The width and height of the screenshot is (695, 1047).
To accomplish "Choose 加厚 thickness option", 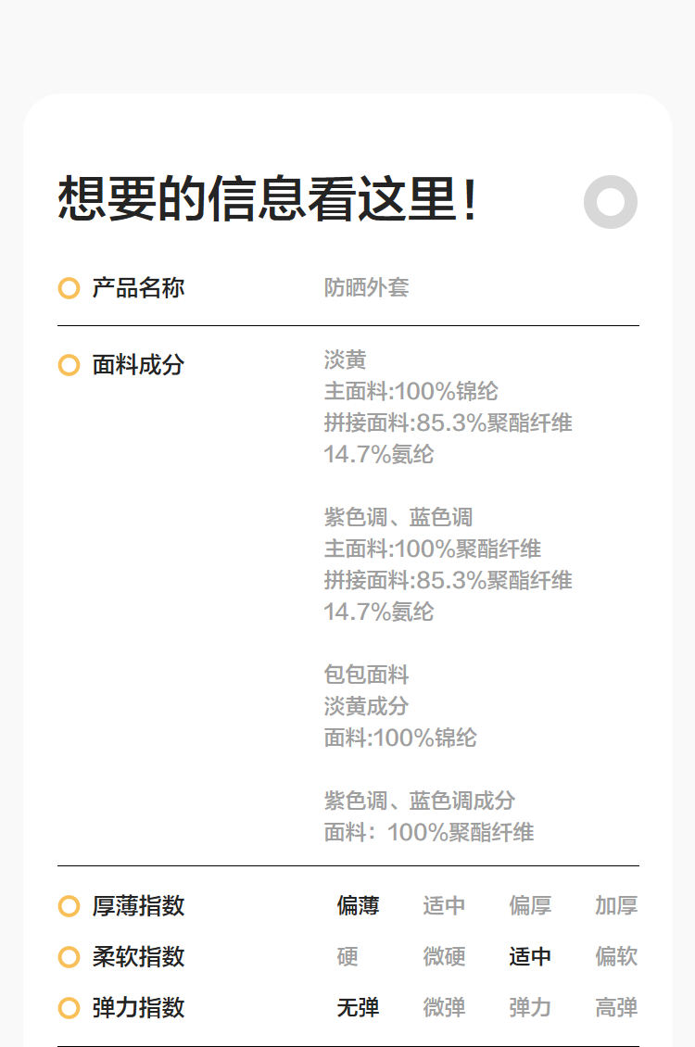I will (616, 906).
